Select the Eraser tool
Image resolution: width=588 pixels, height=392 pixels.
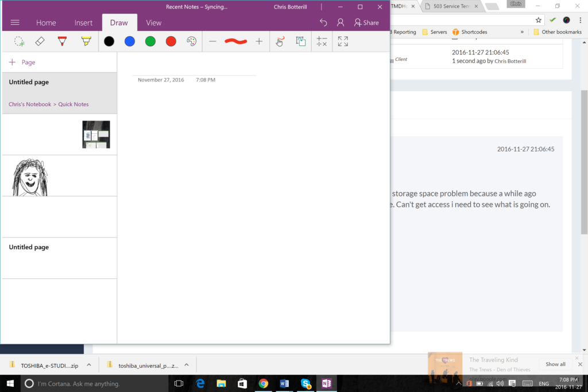pos(40,41)
